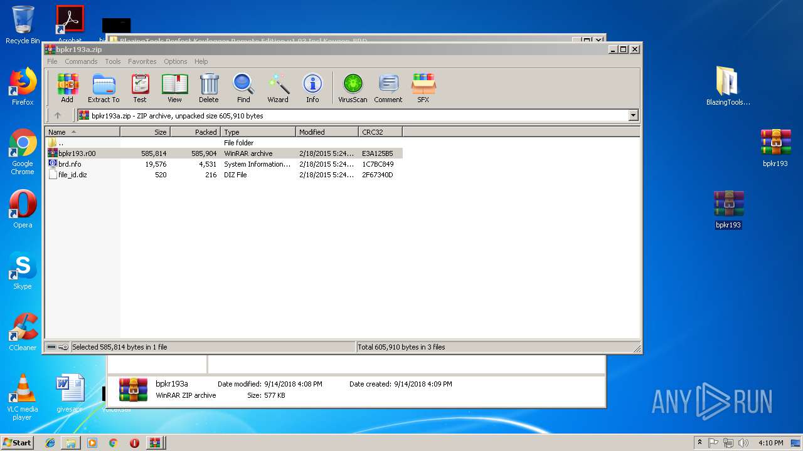Open the File menu
Image resolution: width=803 pixels, height=451 pixels.
[52, 61]
